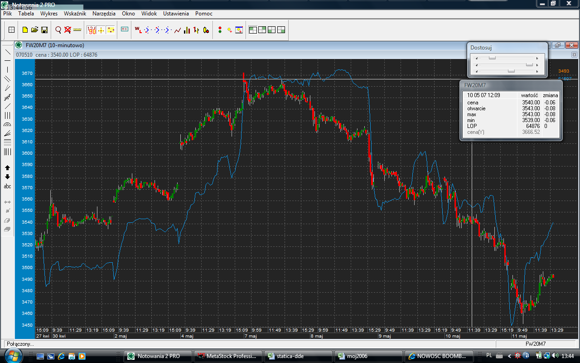Click the floppy disk save icon
The height and width of the screenshot is (363, 580).
44,30
